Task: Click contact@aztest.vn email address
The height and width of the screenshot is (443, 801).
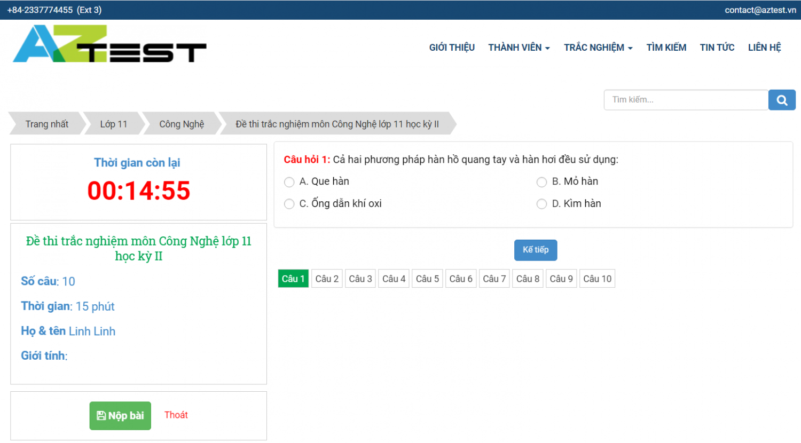Action: tap(760, 10)
